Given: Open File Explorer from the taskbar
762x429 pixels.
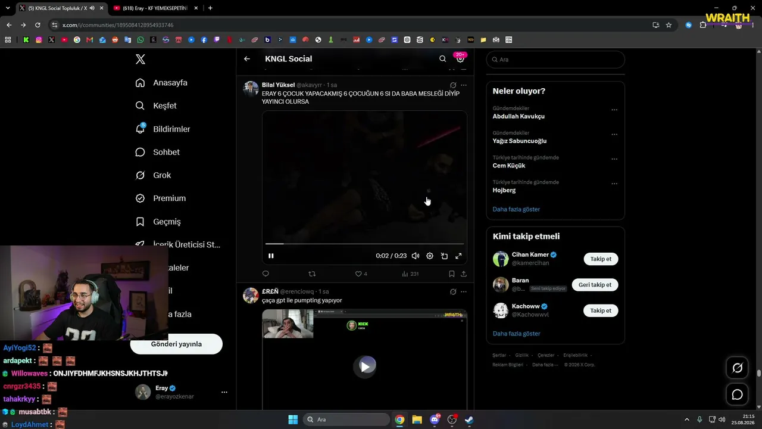Looking at the screenshot, I should tap(417, 419).
